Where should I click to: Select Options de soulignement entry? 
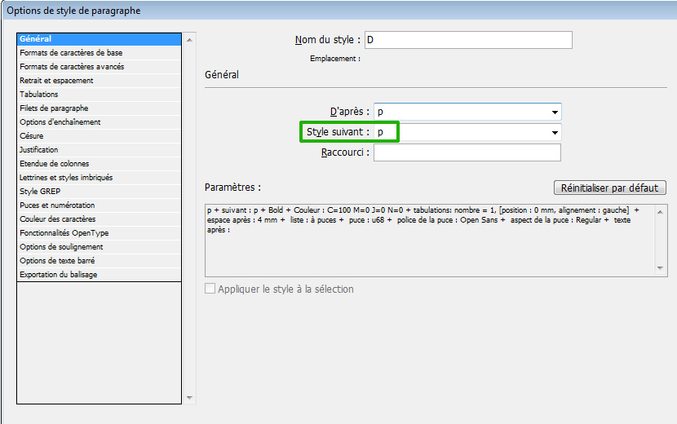(x=61, y=247)
